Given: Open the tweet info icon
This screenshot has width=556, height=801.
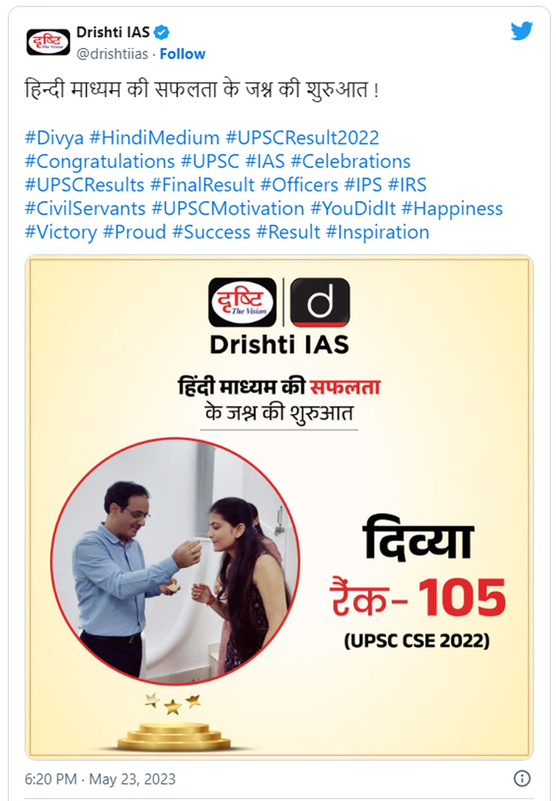Looking at the screenshot, I should (521, 778).
